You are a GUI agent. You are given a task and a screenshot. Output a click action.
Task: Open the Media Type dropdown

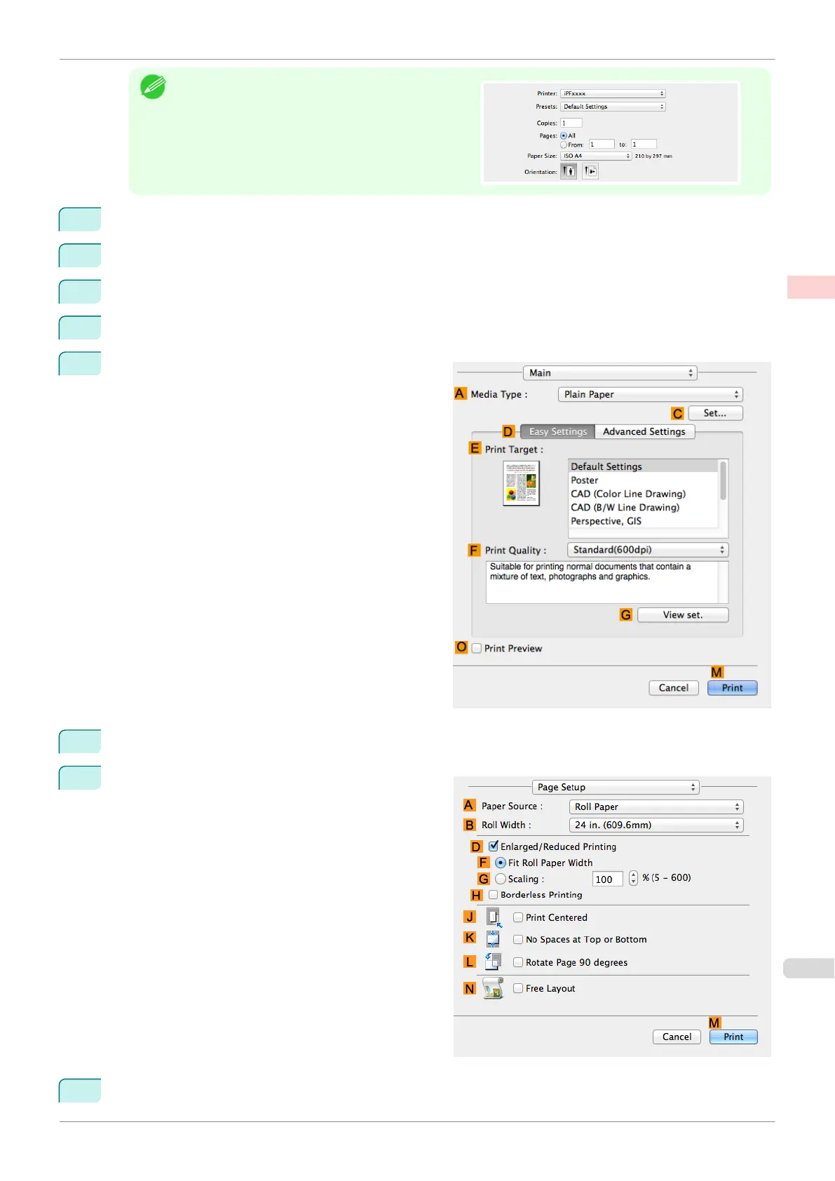(x=651, y=394)
